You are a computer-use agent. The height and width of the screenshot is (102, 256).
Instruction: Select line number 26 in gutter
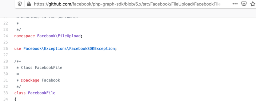5,49
